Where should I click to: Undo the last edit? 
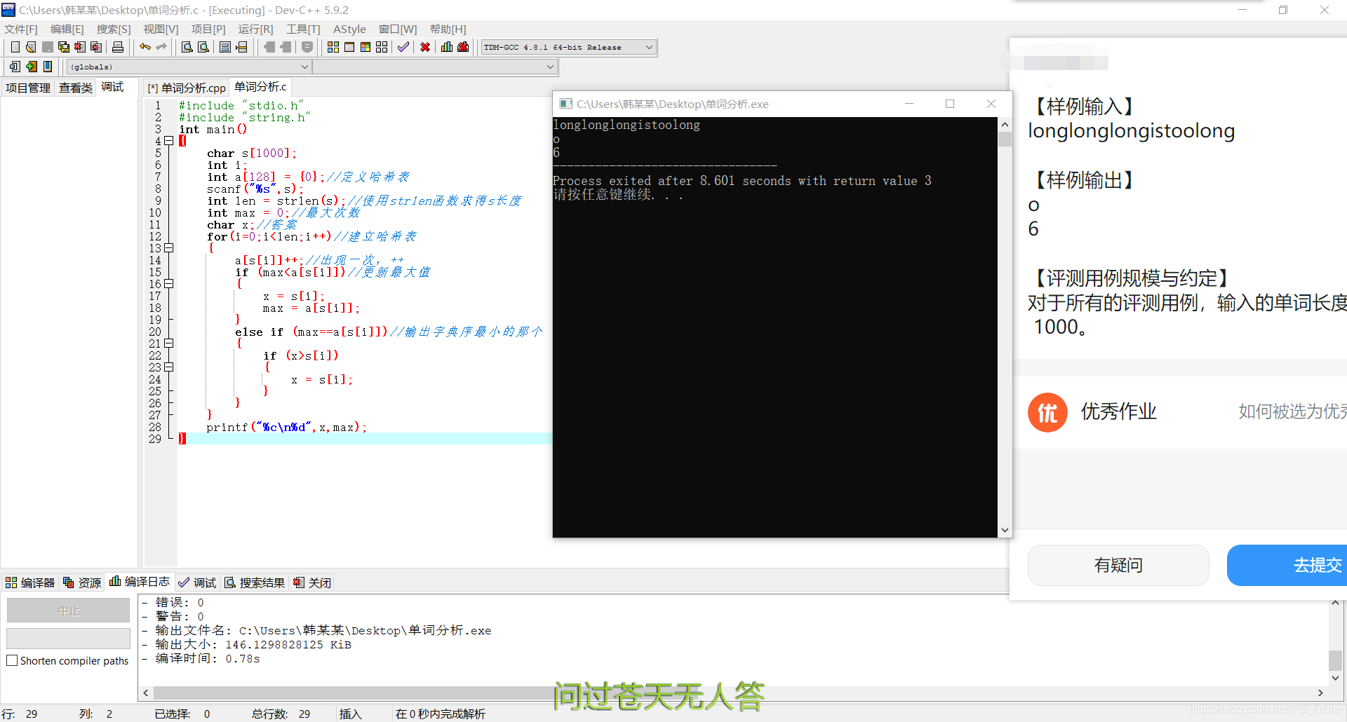coord(145,47)
